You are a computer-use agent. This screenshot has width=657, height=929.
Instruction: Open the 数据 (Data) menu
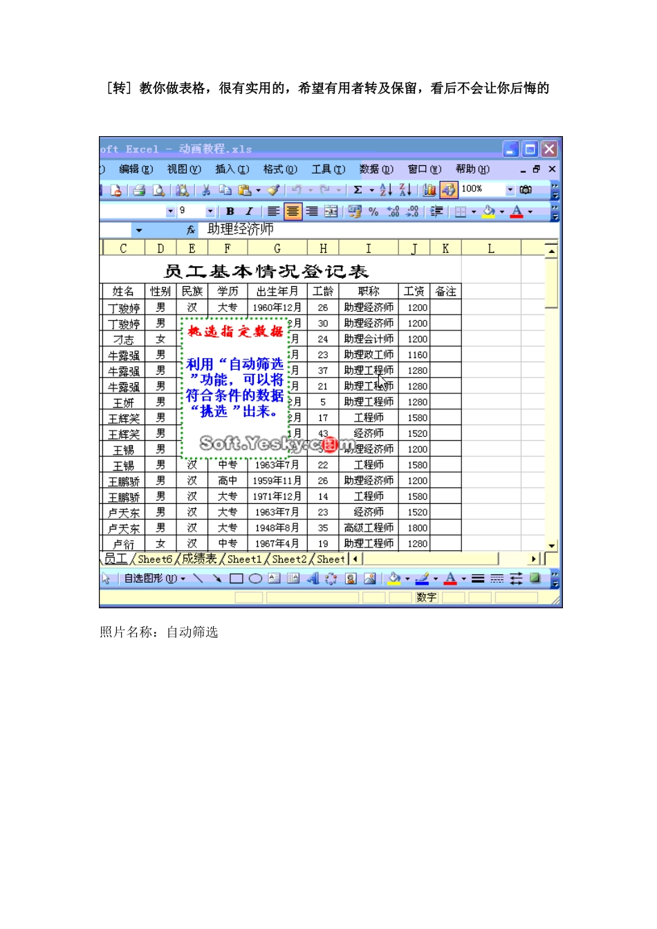pos(376,169)
